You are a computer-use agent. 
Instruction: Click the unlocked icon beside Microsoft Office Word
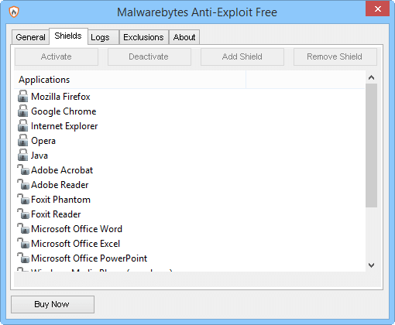pyautogui.click(x=23, y=228)
